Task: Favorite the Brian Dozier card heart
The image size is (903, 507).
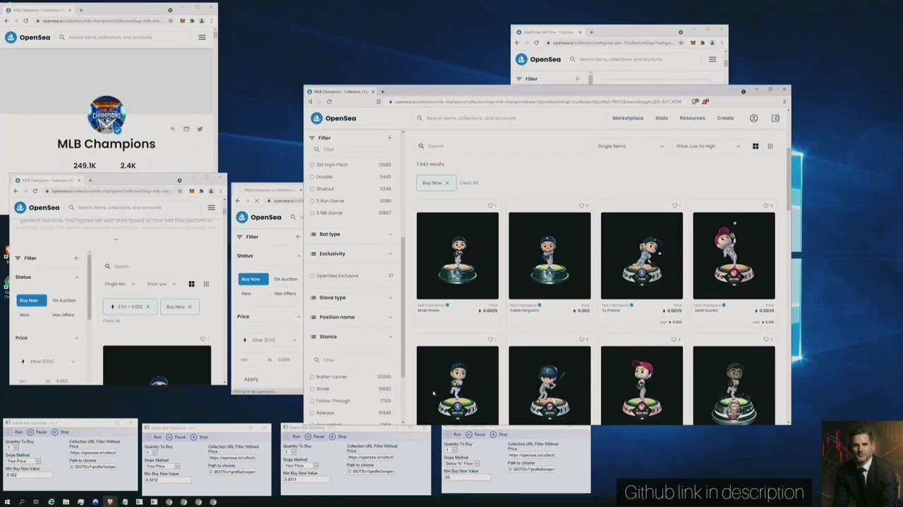Action: [490, 206]
